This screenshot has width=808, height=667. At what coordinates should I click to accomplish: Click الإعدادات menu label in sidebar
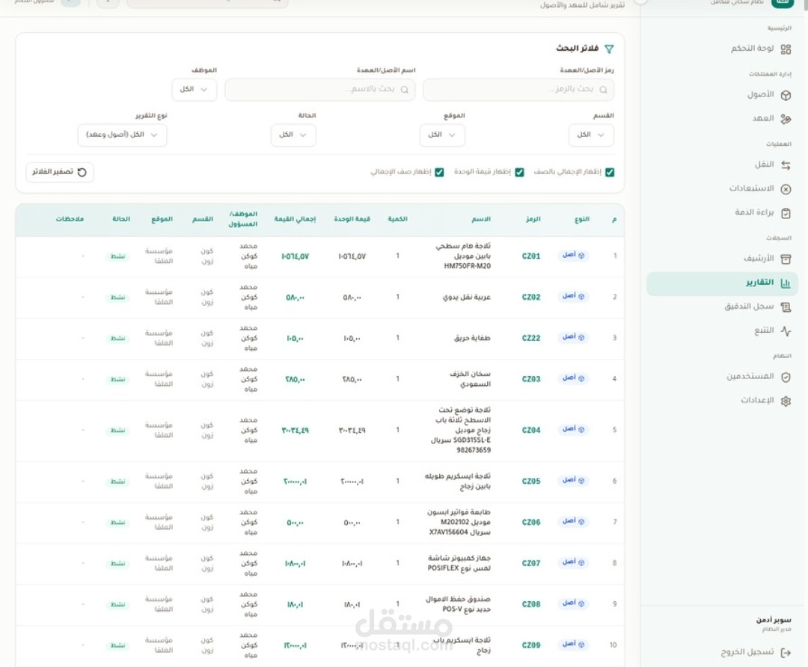[757, 400]
